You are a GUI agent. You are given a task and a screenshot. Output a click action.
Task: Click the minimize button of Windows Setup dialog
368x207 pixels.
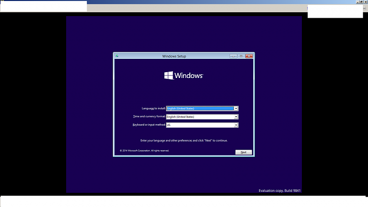point(233,56)
